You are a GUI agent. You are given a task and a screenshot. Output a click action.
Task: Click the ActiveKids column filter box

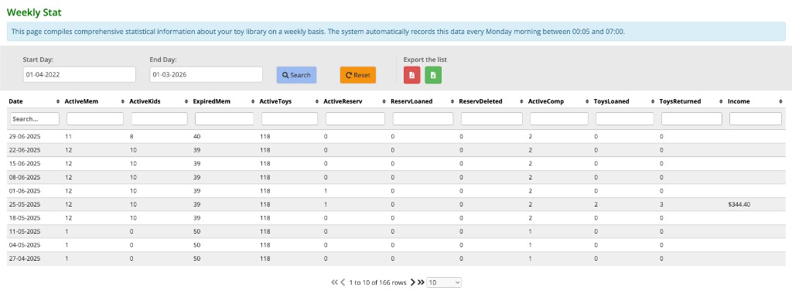(159, 118)
